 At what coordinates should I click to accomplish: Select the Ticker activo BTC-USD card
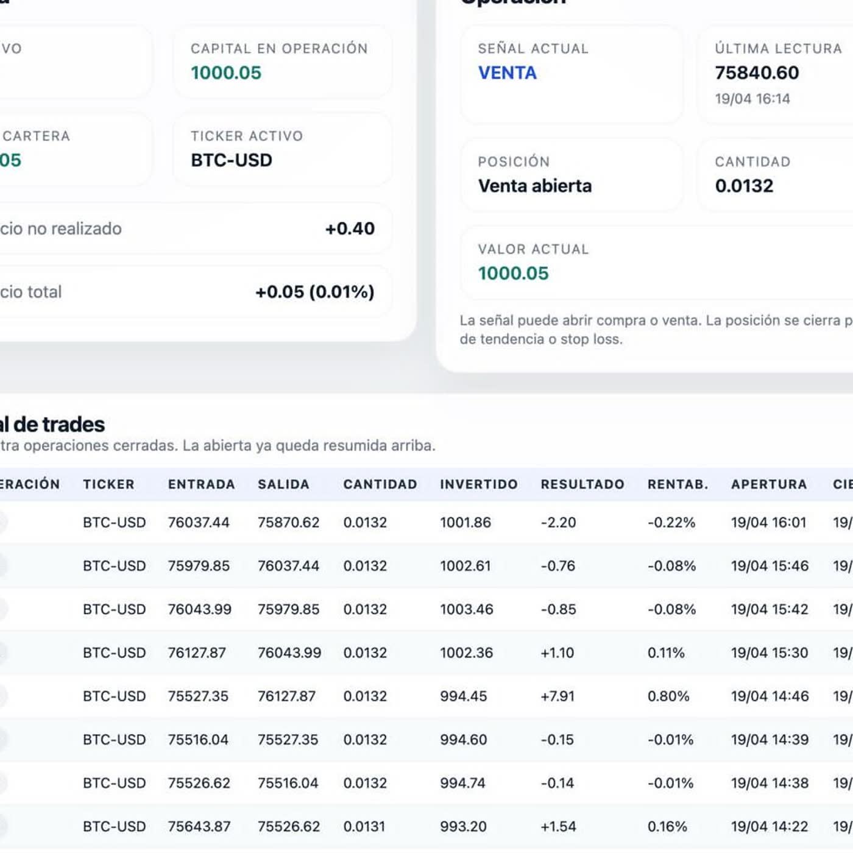[282, 149]
